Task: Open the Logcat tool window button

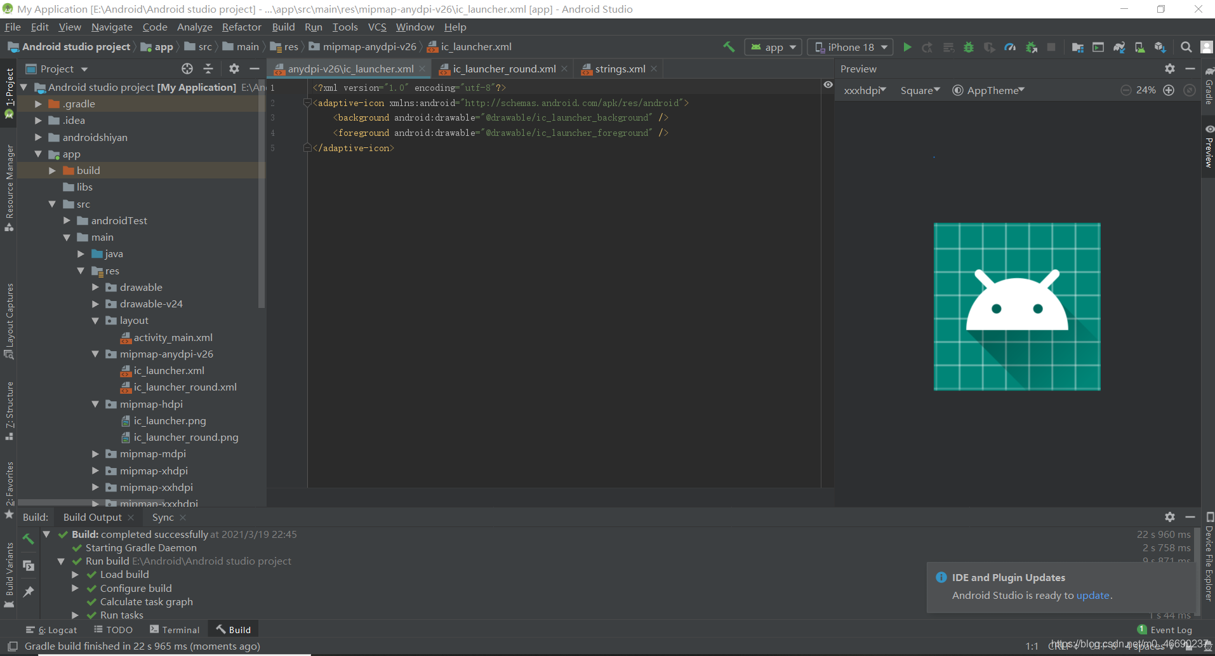Action: click(x=51, y=629)
